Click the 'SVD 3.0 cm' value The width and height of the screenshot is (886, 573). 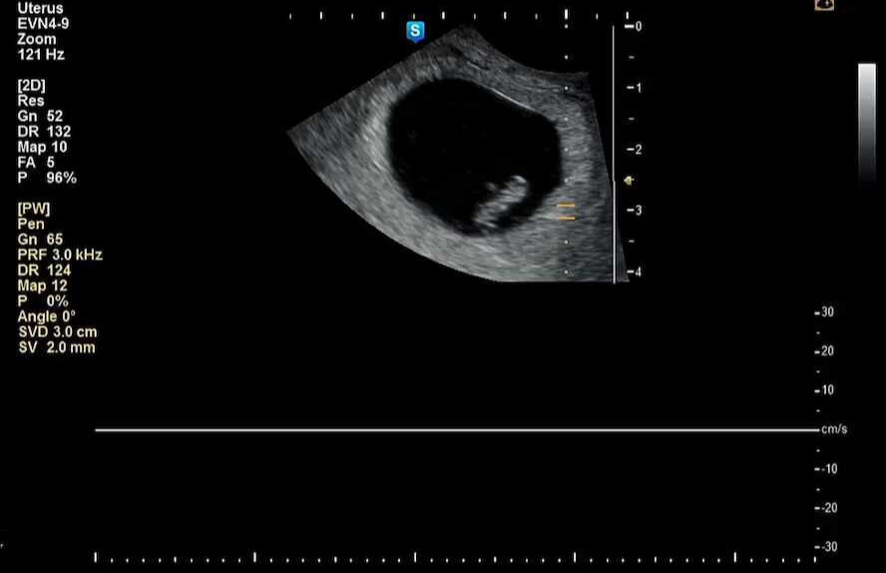point(58,331)
